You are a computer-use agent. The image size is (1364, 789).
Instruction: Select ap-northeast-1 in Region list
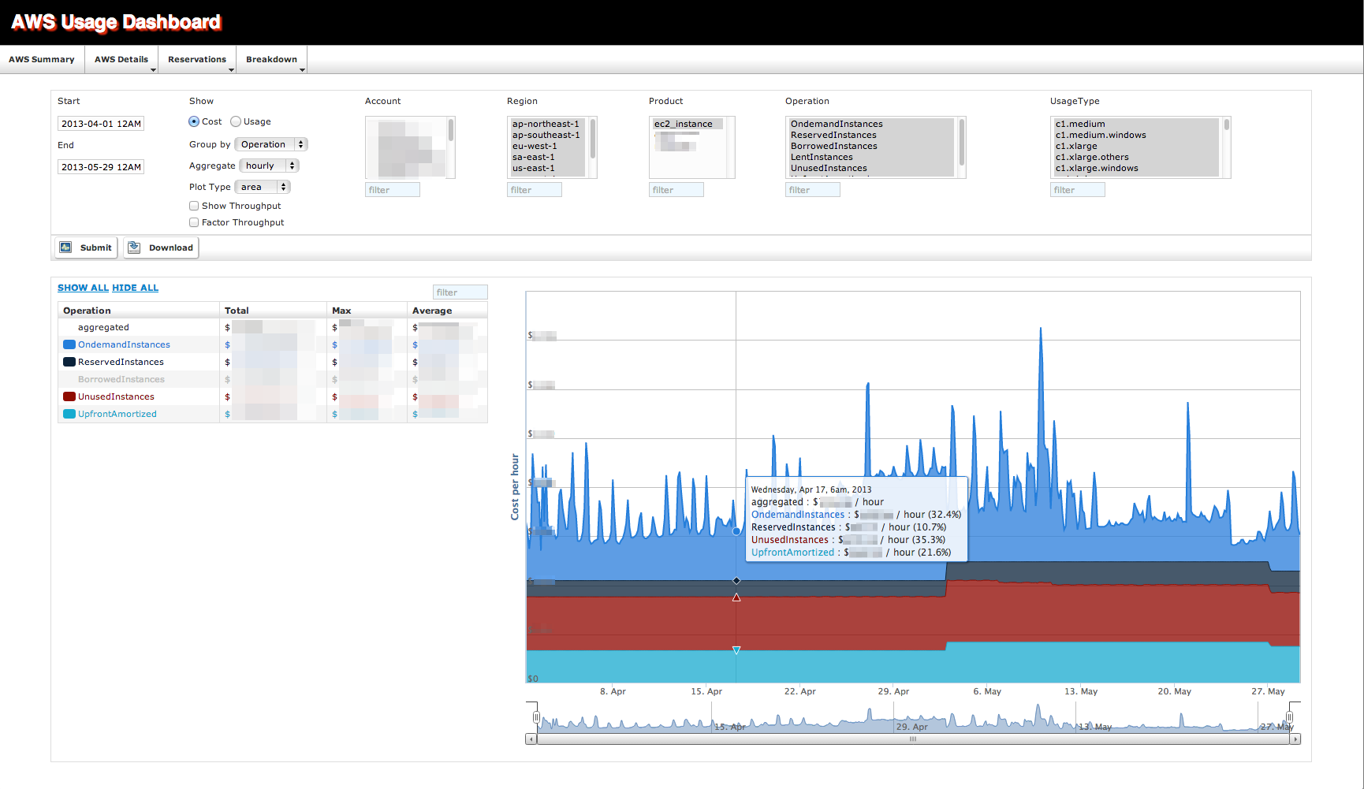click(548, 124)
